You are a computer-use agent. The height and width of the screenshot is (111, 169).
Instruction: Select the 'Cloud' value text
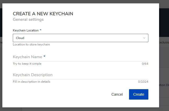tap(20, 38)
